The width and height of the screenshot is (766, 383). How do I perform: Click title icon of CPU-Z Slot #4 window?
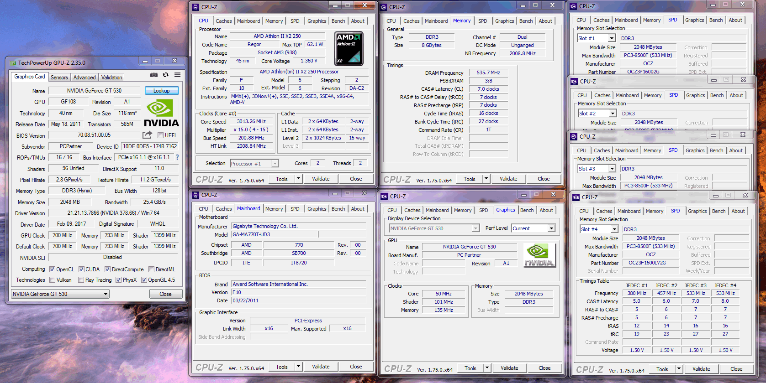click(576, 197)
